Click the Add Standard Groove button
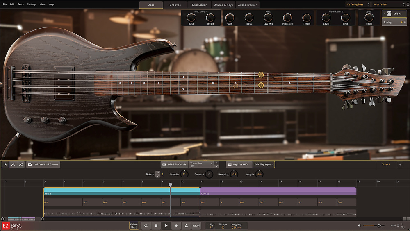Image resolution: width=410 pixels, height=231 pixels. [x=43, y=165]
